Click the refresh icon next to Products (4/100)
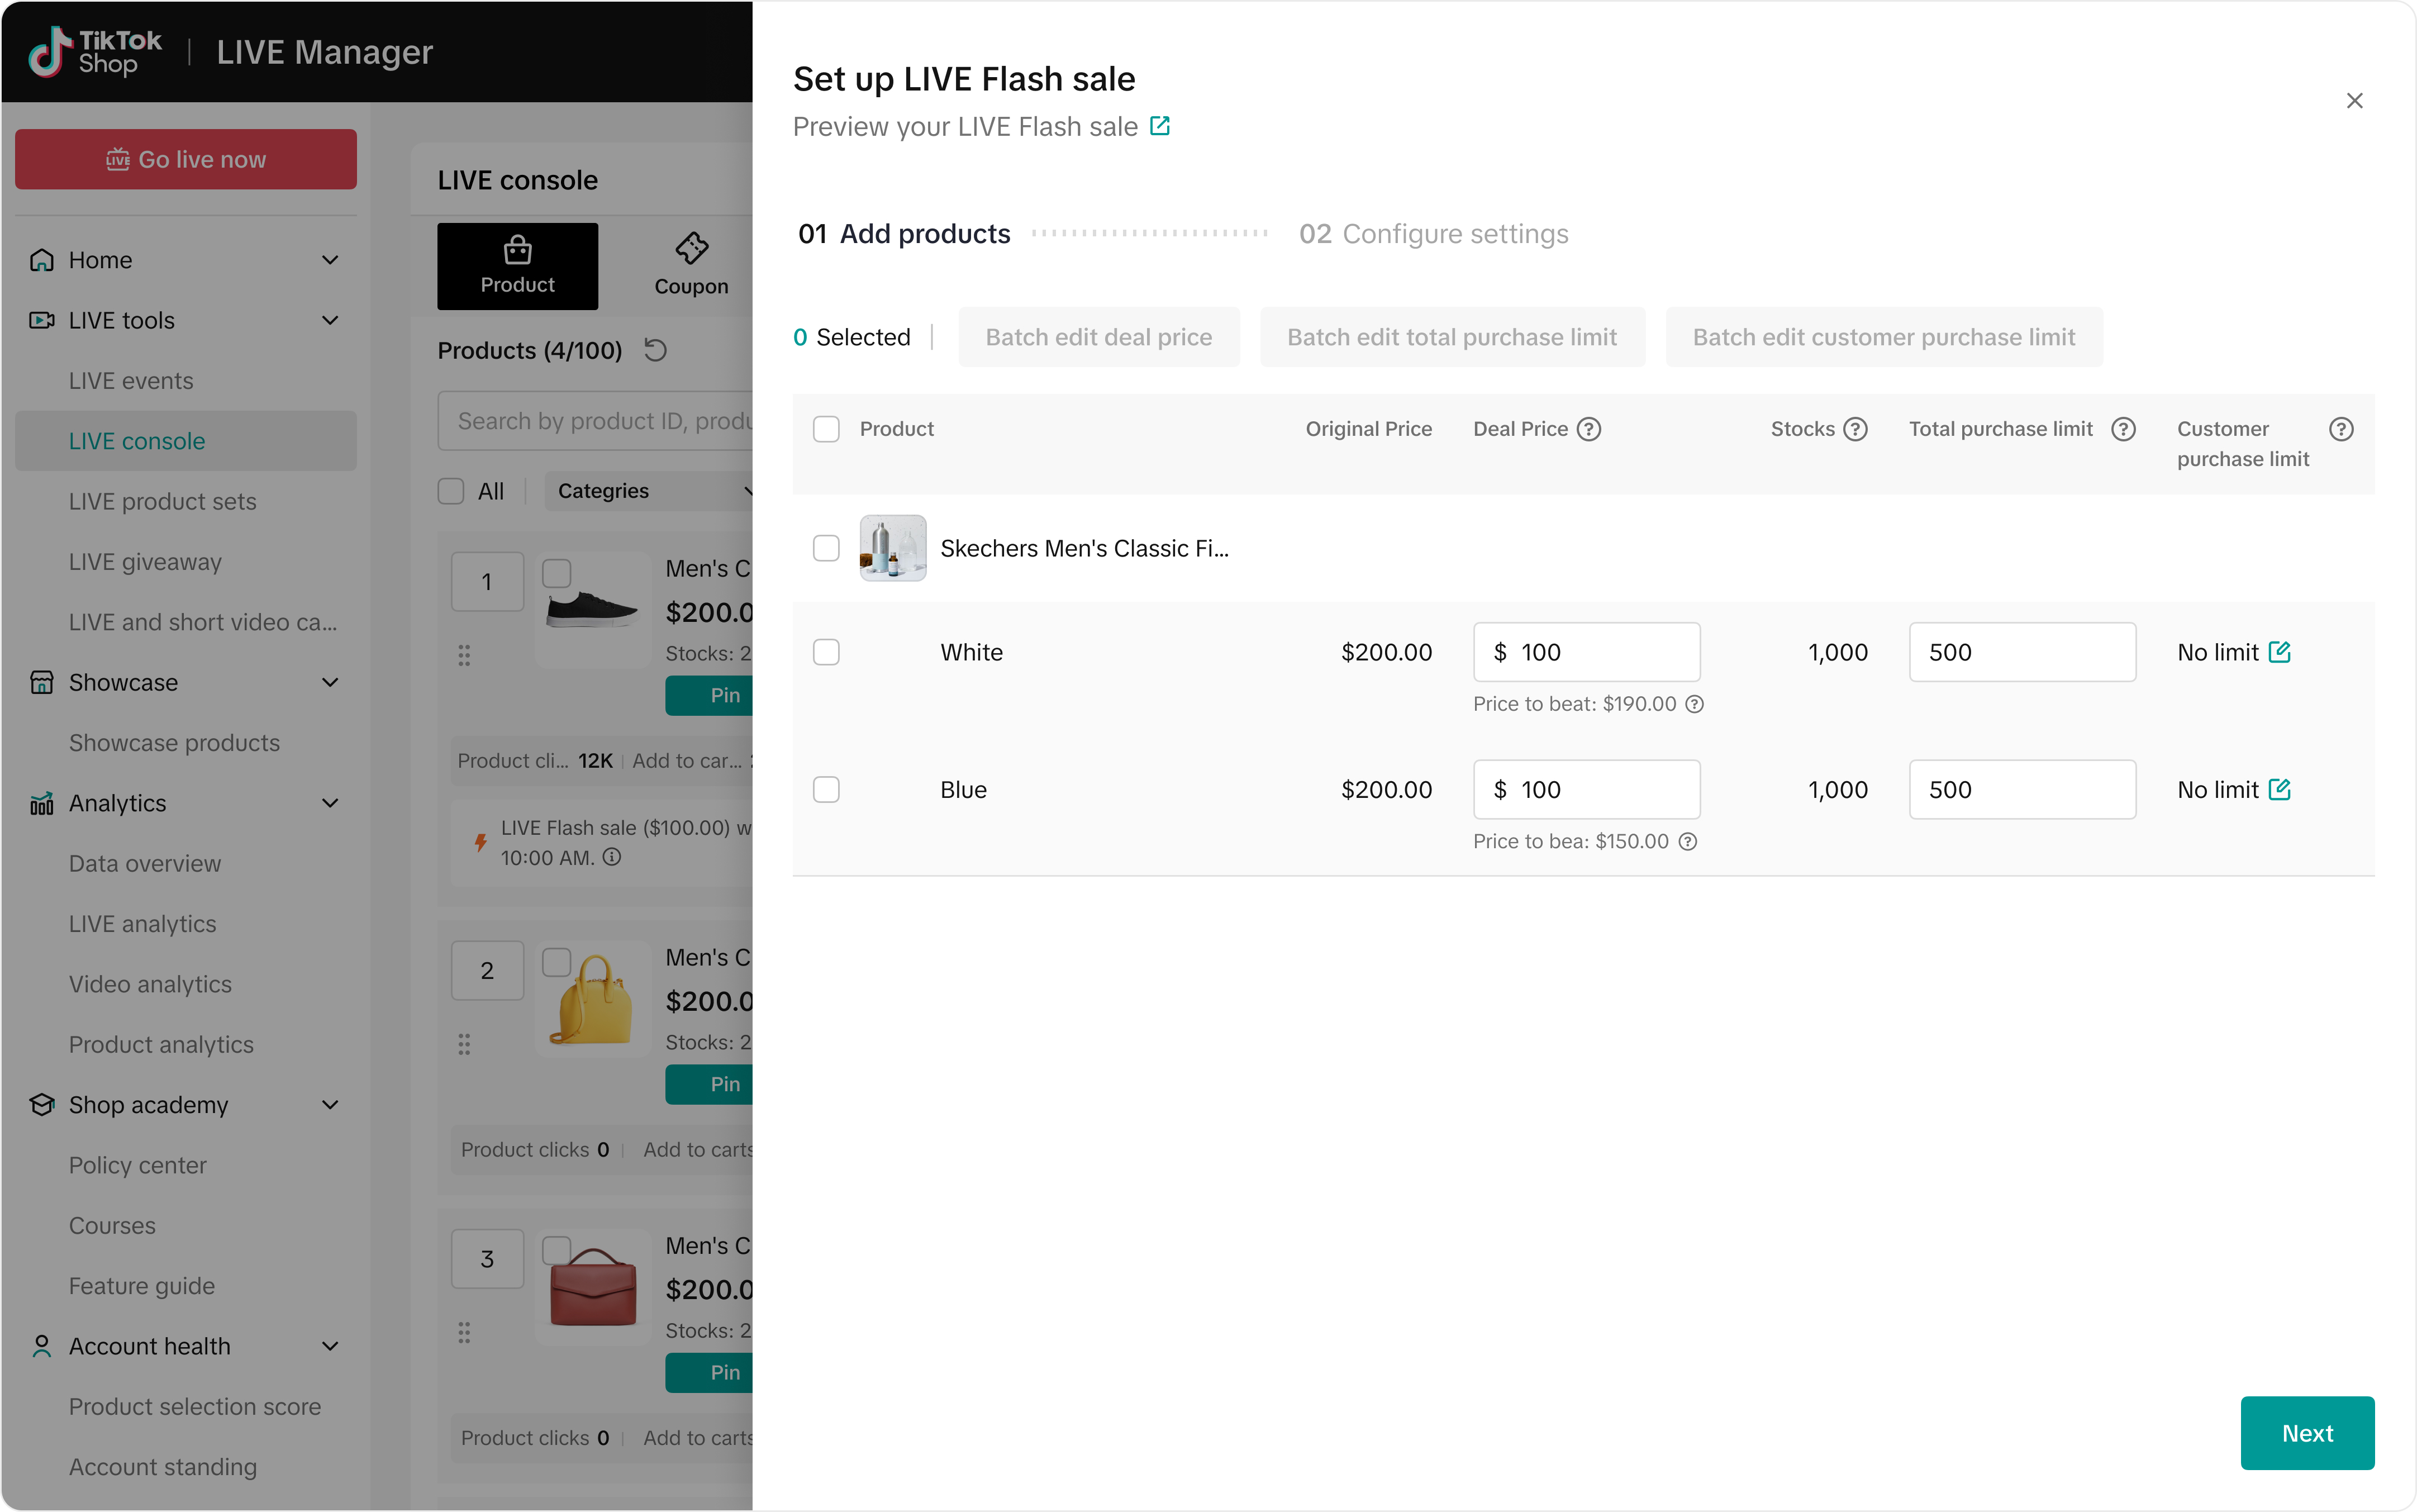2417x1512 pixels. 655,350
